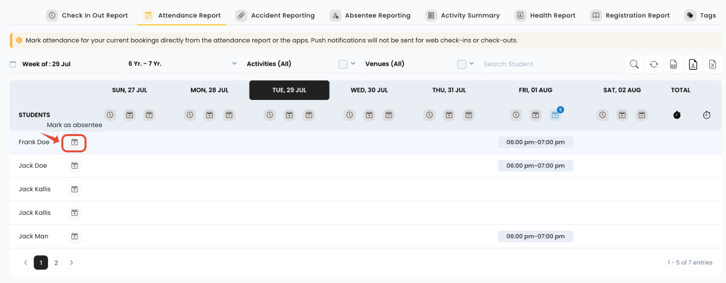
Task: Switch to the Accident Reporting tab
Action: tap(275, 15)
